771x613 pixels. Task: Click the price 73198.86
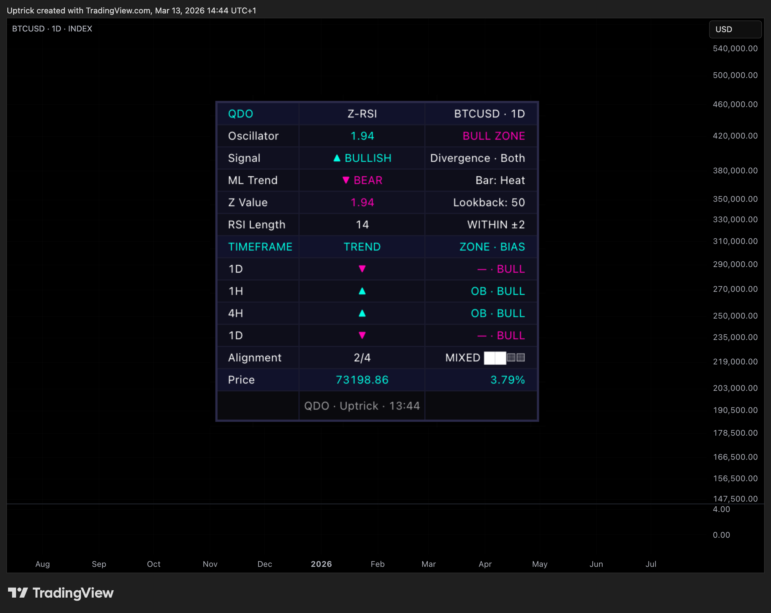coord(362,380)
